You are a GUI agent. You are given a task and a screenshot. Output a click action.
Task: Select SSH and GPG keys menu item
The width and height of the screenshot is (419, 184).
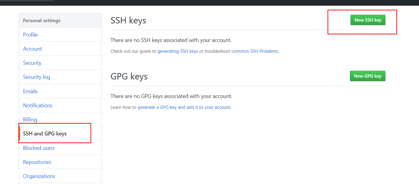pyautogui.click(x=45, y=134)
